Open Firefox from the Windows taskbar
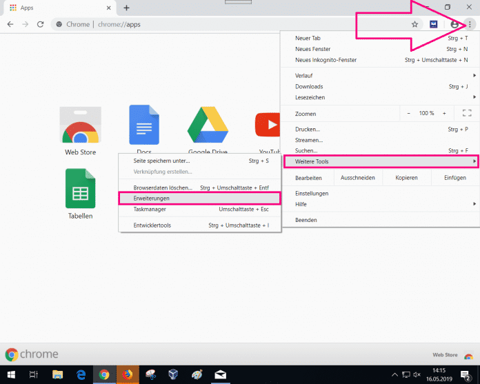480x384 pixels. click(126, 374)
